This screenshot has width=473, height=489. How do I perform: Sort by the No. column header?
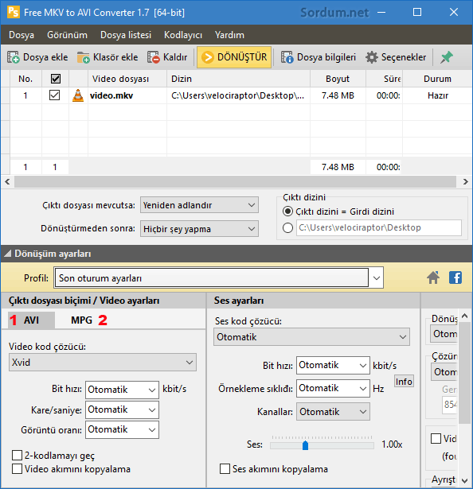[x=25, y=79]
